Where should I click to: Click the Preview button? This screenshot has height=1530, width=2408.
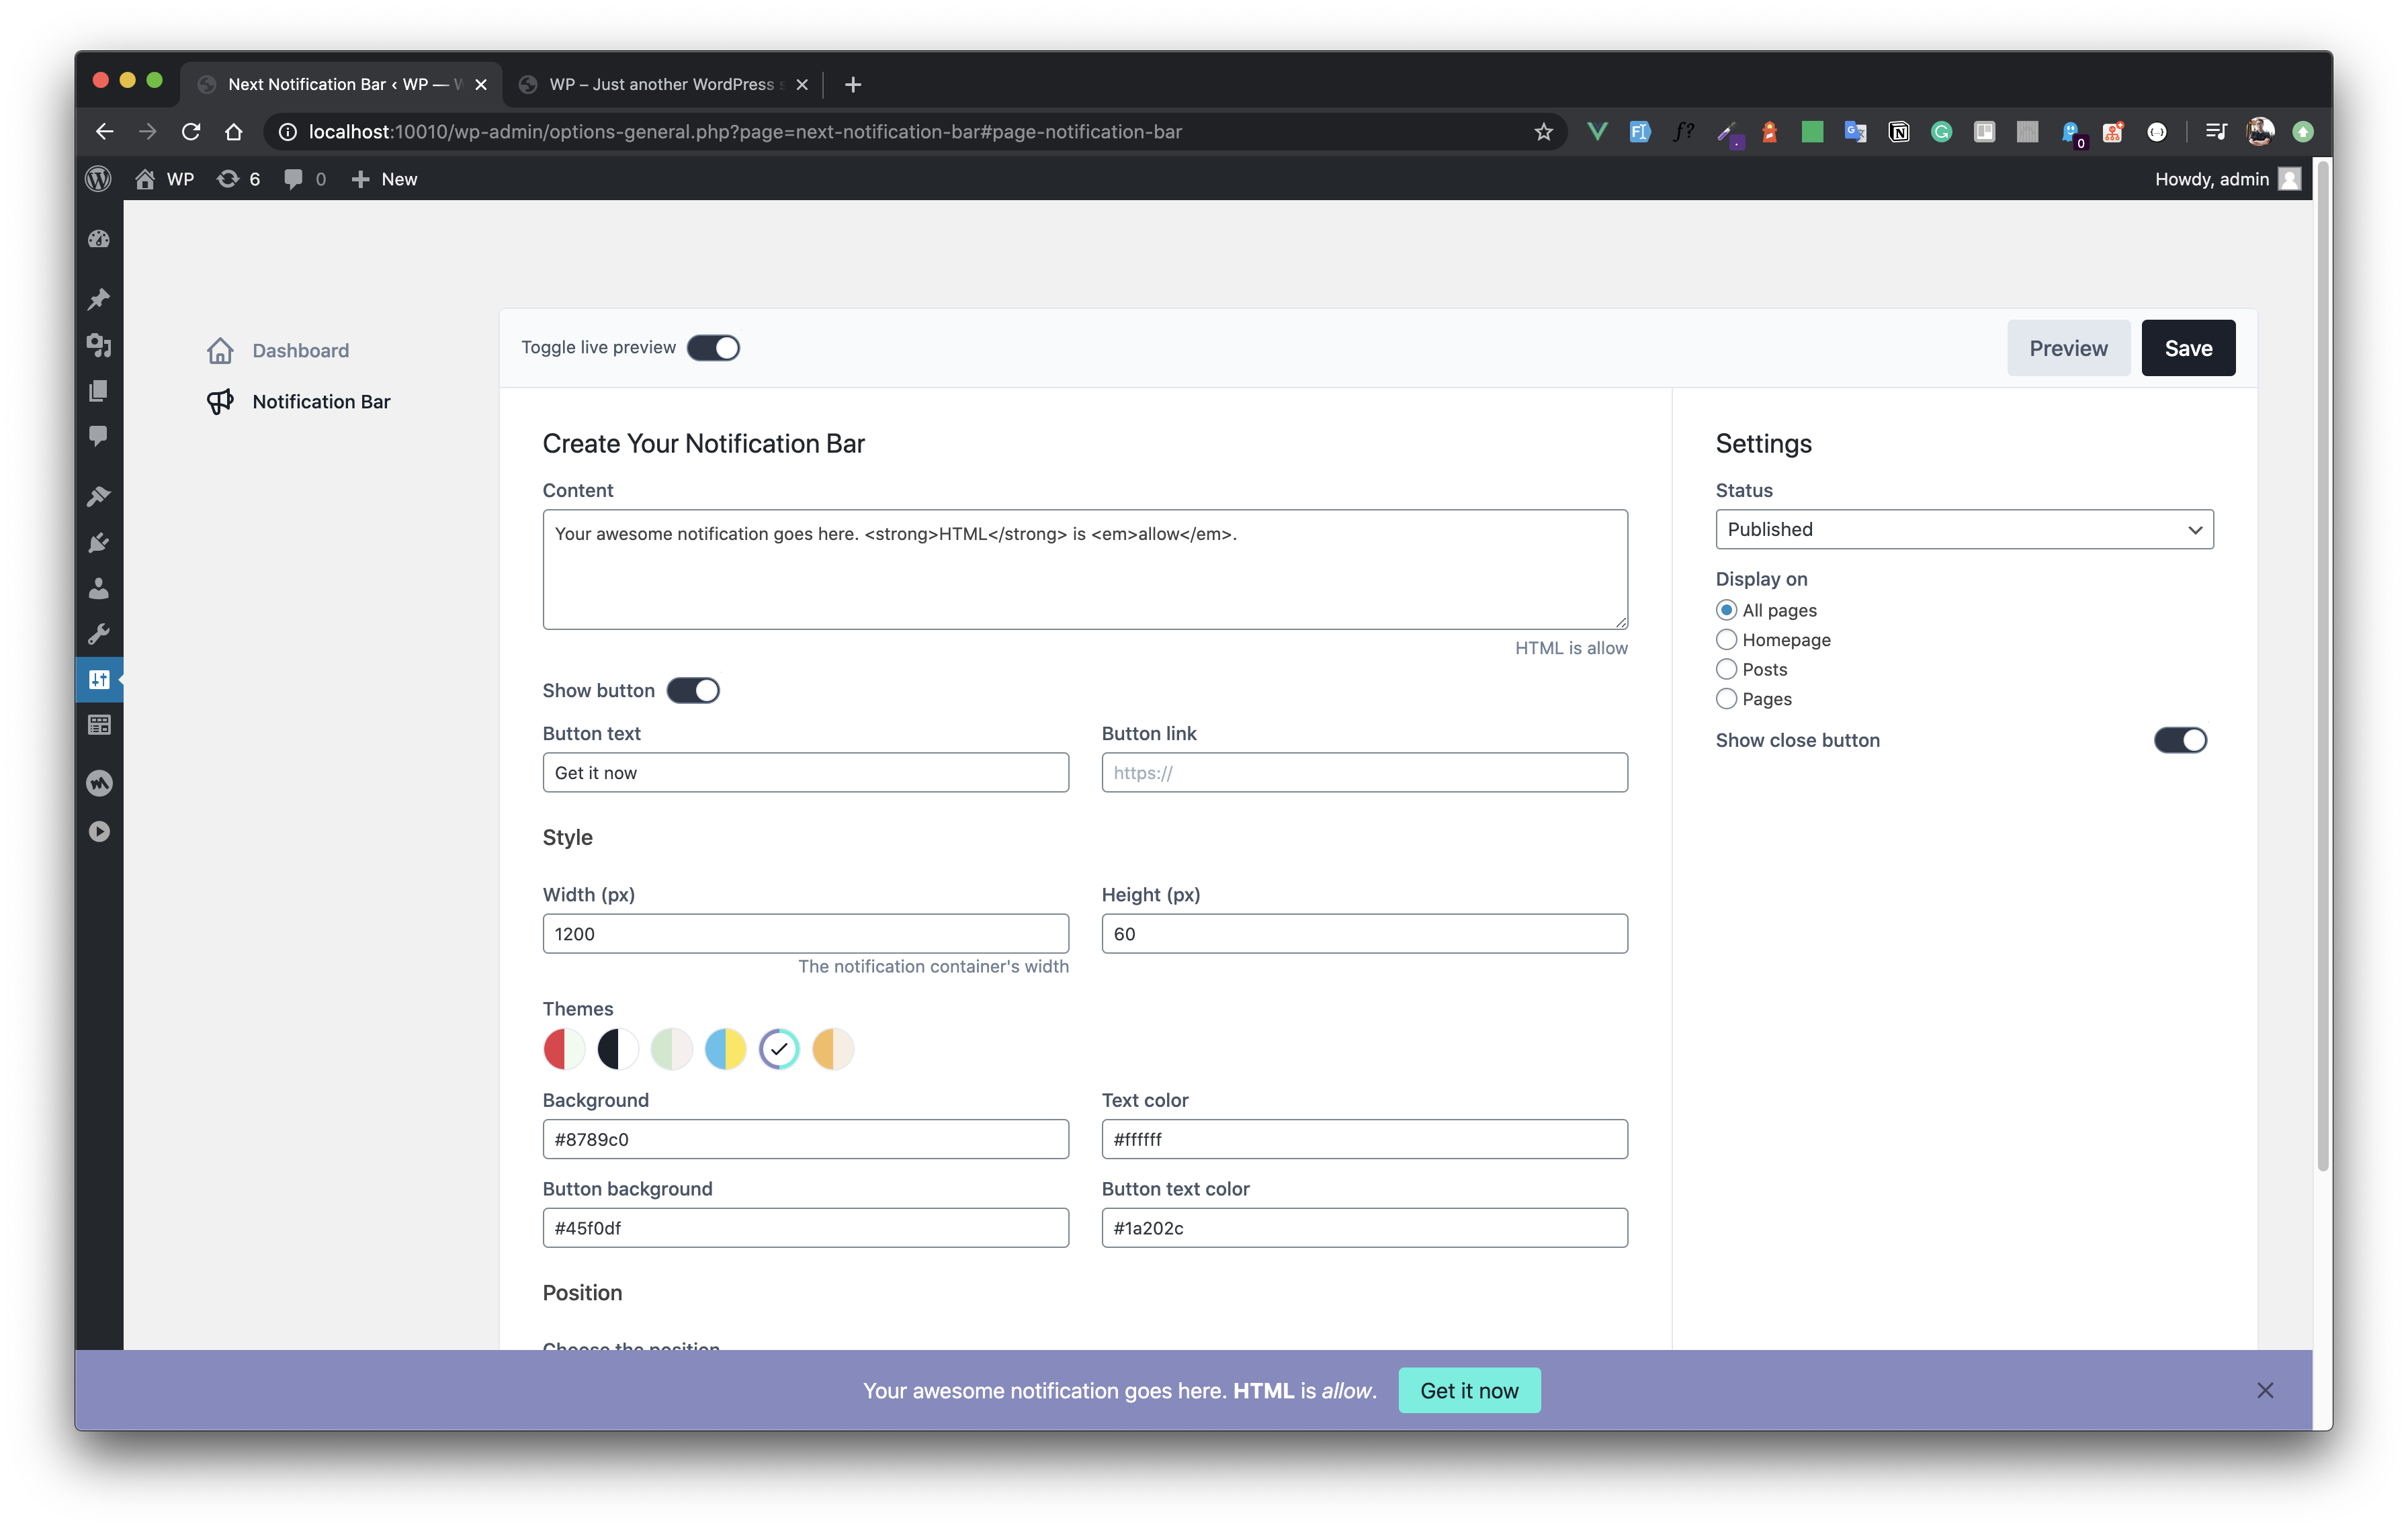2068,348
